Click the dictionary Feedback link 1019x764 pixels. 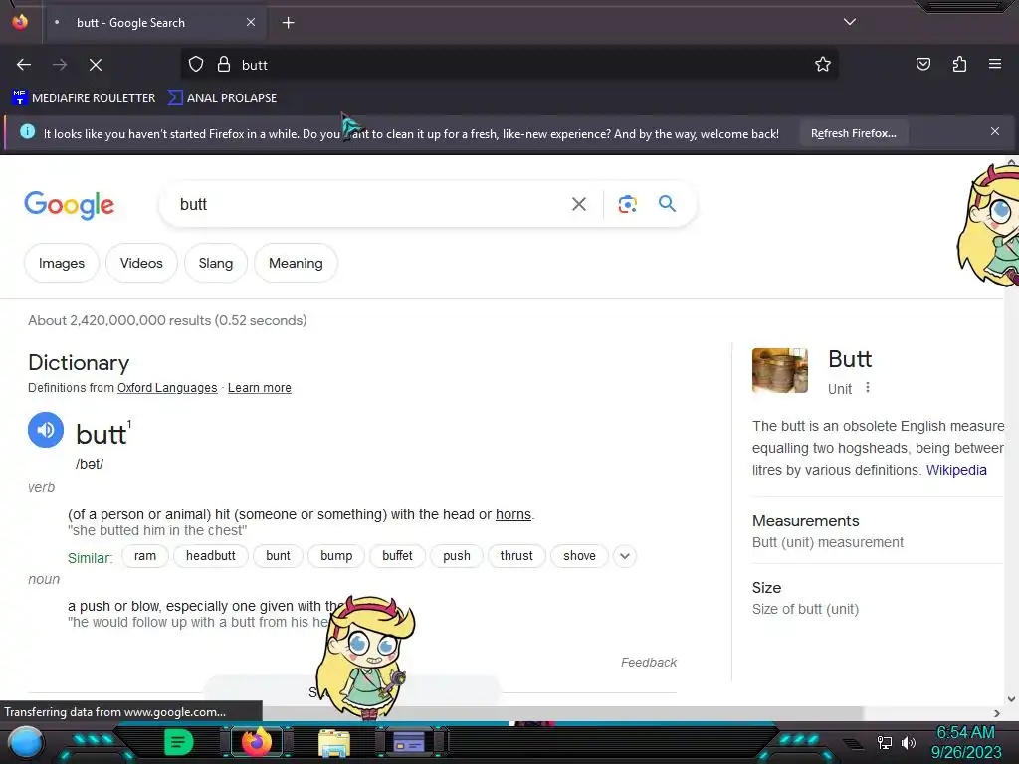pos(649,662)
